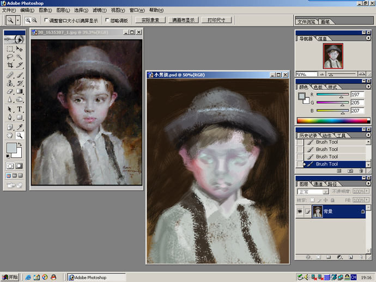Open the zoom tool preset dropdown arrow
The height and width of the screenshot is (282, 376).
18,20
